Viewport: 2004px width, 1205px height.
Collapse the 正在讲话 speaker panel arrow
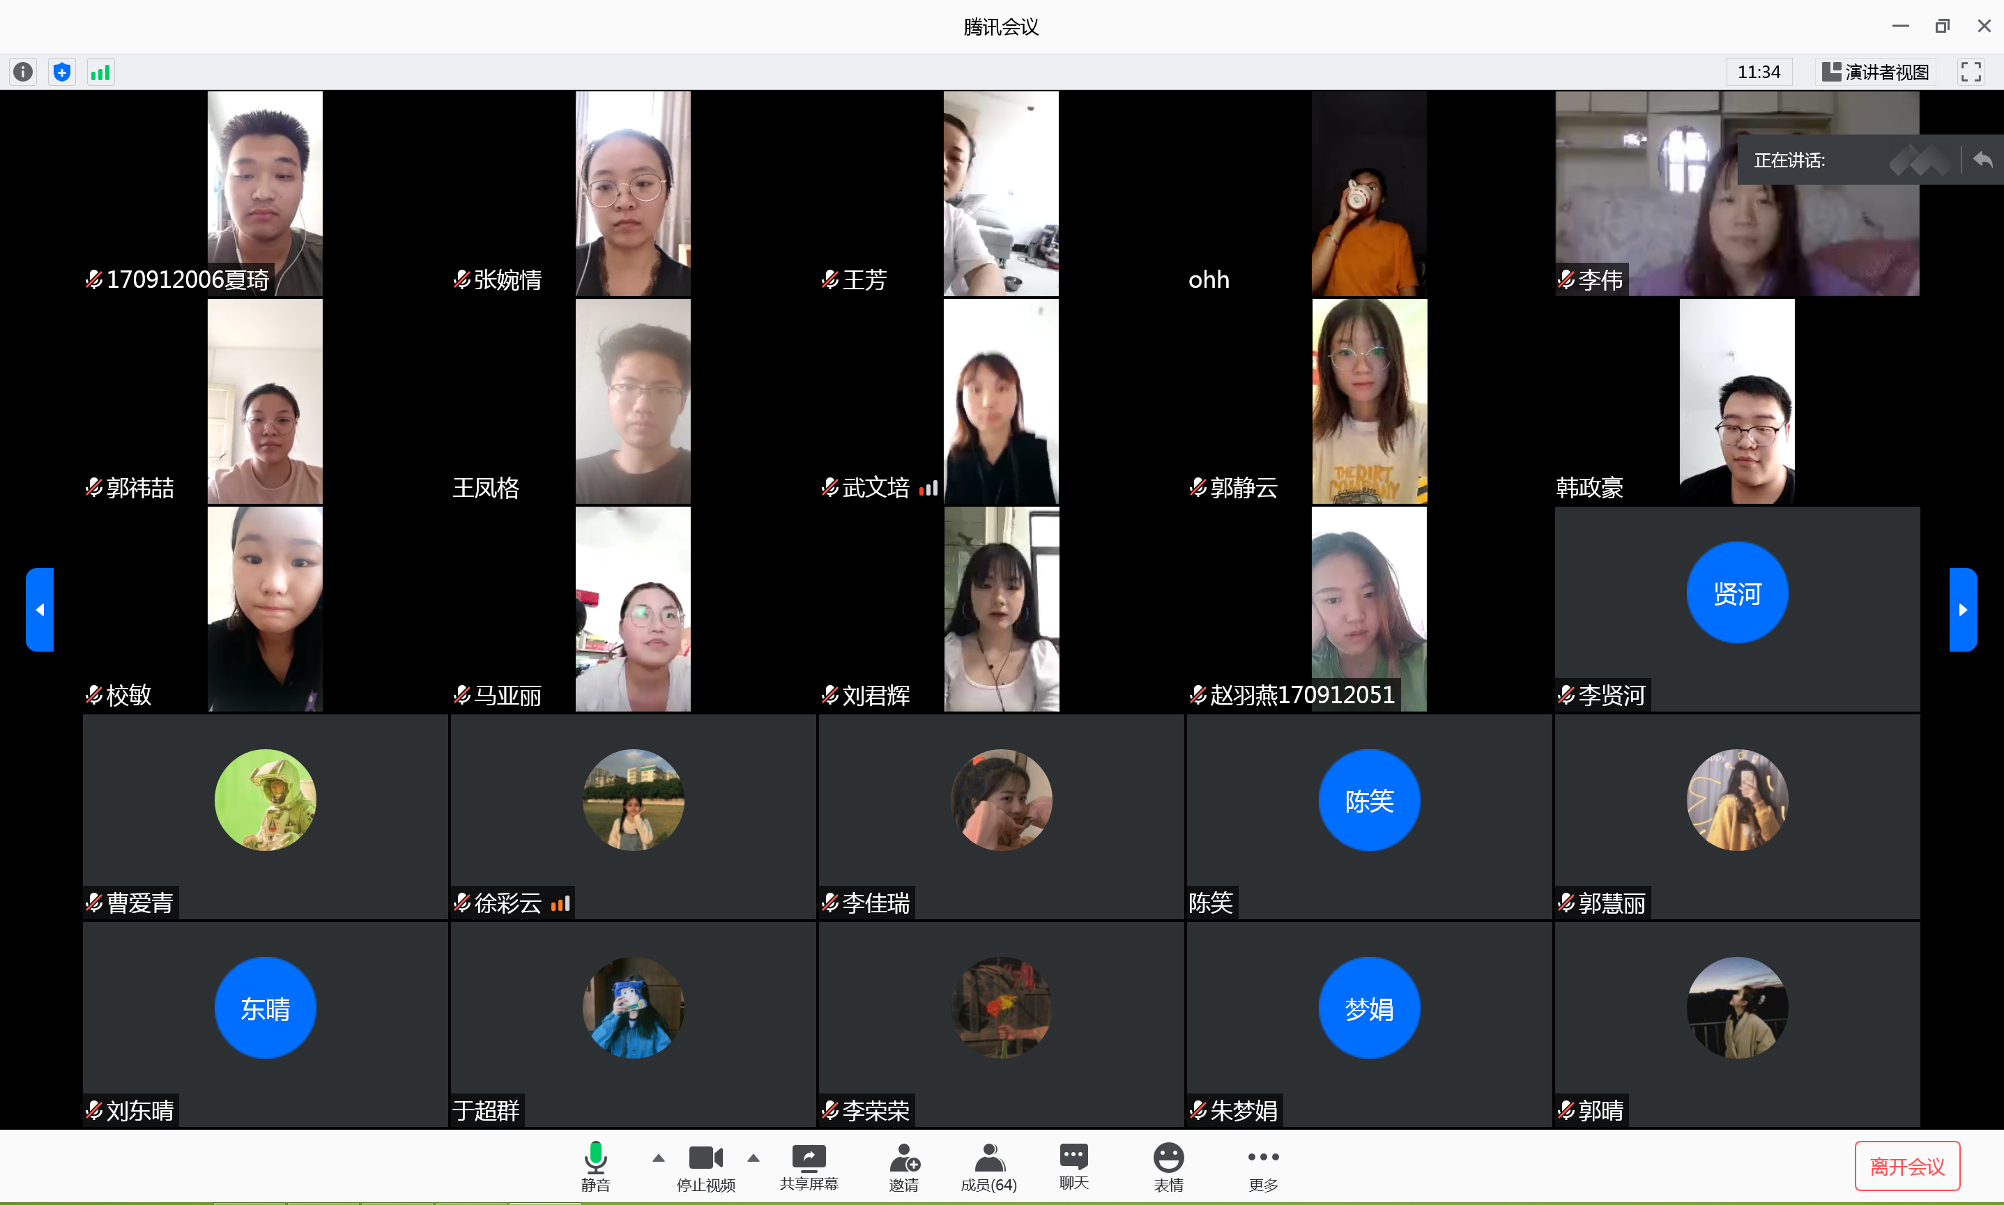(1983, 160)
